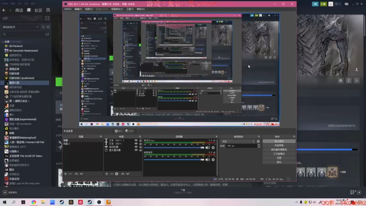Click 退出 in OBS controls
The height and width of the screenshot is (206, 366).
[279, 162]
